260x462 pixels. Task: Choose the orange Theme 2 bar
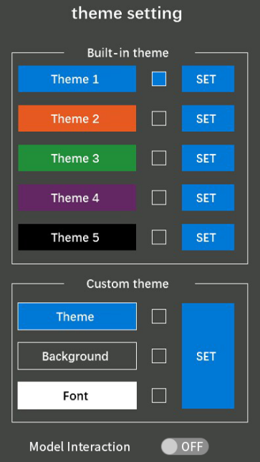(x=77, y=118)
